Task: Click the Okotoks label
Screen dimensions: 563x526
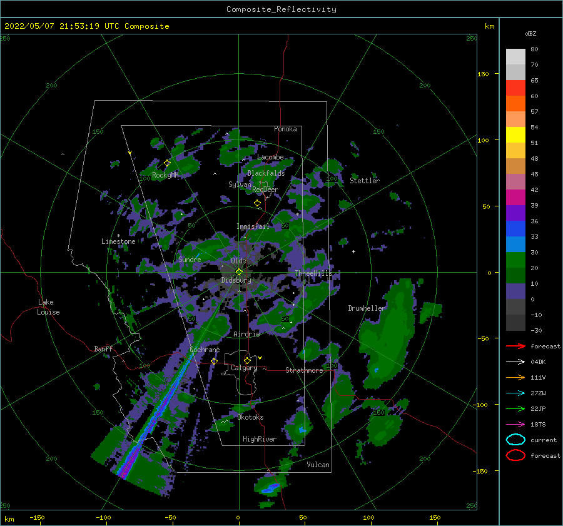Action: coord(250,417)
